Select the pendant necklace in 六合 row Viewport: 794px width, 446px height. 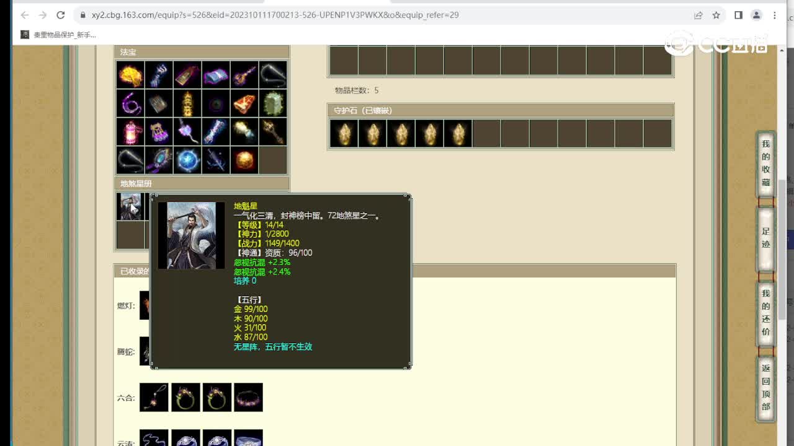tap(154, 397)
